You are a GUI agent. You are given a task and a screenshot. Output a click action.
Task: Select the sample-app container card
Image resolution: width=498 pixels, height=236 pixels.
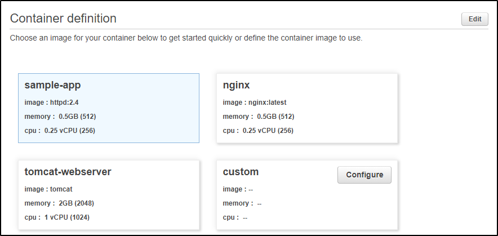109,108
